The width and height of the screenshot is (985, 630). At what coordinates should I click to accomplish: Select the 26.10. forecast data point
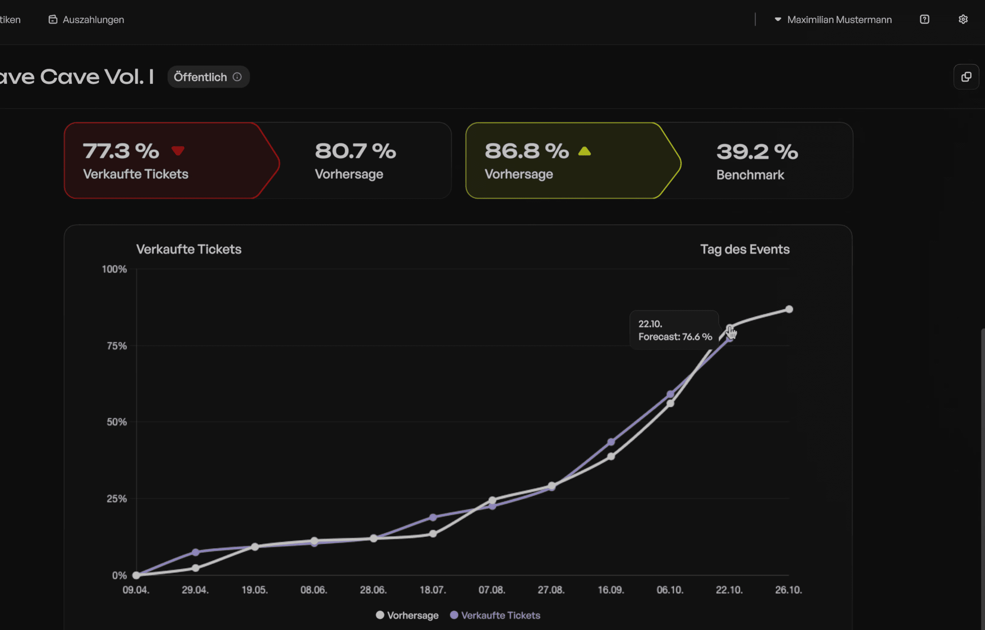click(x=789, y=309)
